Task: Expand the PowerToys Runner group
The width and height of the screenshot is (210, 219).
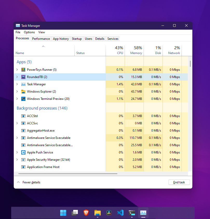Action: 17,69
